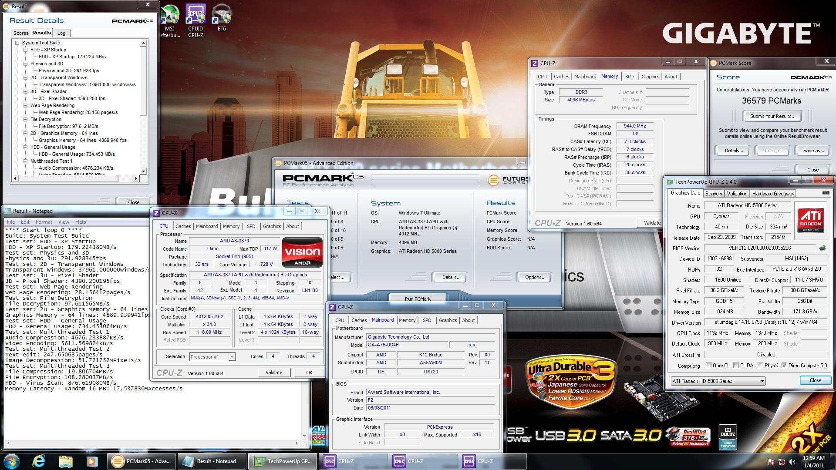Image resolution: width=836 pixels, height=470 pixels.
Task: Open the Validation tab in GPU-Z
Action: [x=737, y=193]
